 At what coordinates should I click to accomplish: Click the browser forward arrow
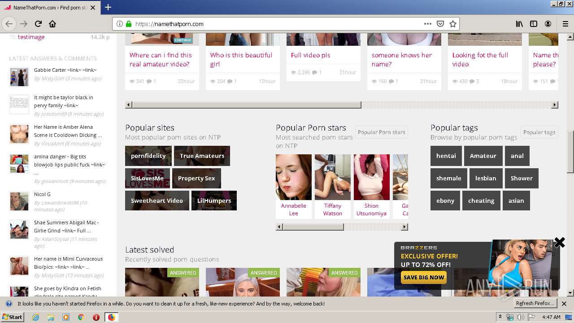tap(24, 24)
